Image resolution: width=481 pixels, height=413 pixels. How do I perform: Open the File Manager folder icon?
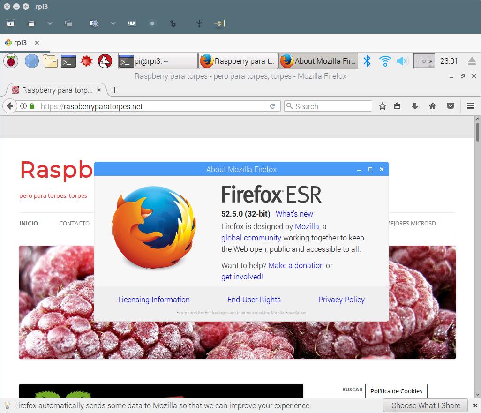(50, 61)
